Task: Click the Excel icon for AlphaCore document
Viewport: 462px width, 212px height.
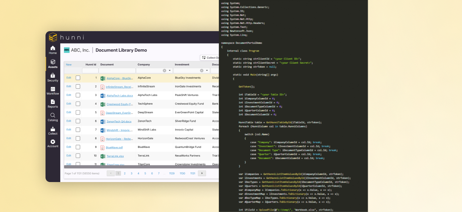Action: point(103,78)
